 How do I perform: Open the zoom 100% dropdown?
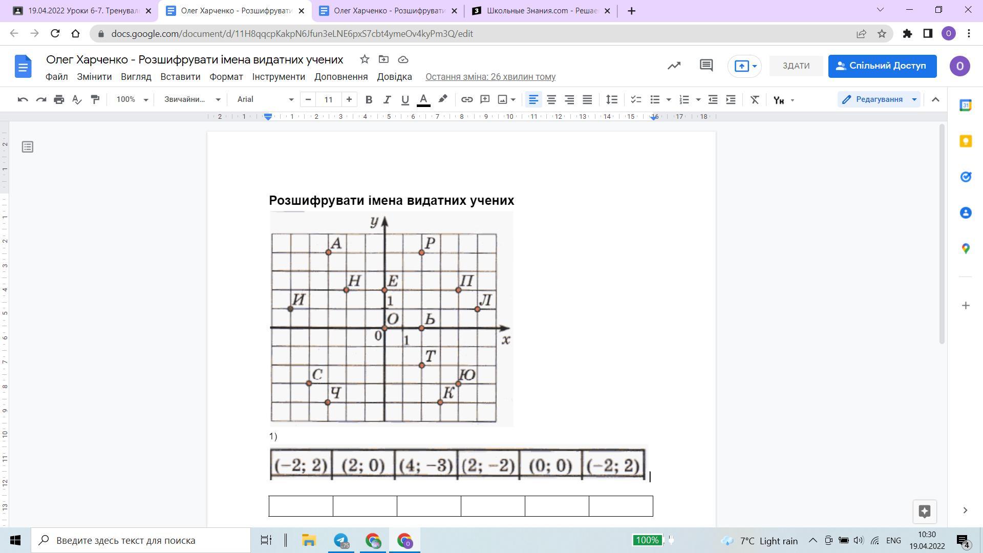click(132, 99)
